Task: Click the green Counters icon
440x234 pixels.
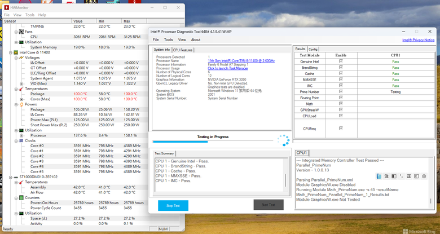Action: [x=21, y=198]
